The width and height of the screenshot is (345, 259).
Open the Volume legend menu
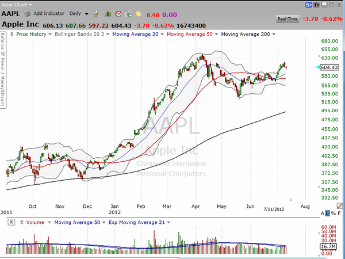(x=49, y=222)
